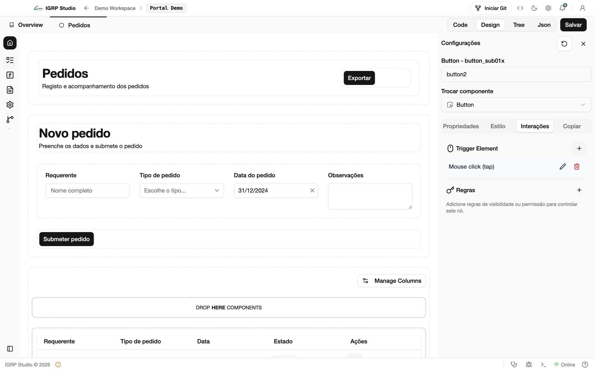Open the notifications bell
The height and width of the screenshot is (371, 595).
pos(562,8)
